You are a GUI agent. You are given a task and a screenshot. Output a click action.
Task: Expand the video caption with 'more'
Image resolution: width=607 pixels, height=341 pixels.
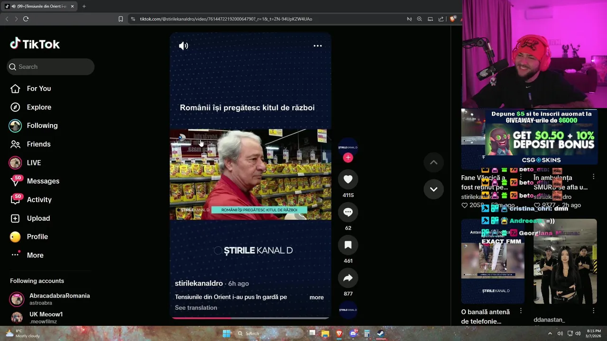(316, 297)
